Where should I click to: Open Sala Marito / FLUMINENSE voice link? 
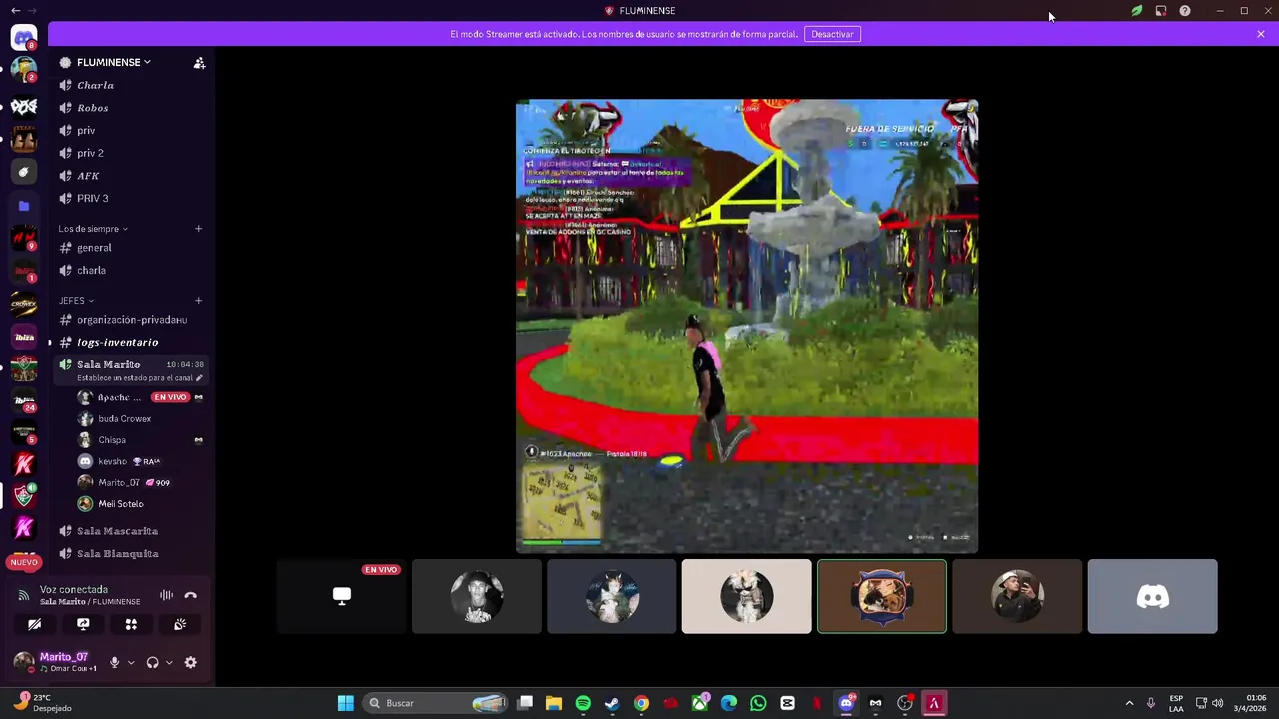tap(90, 602)
